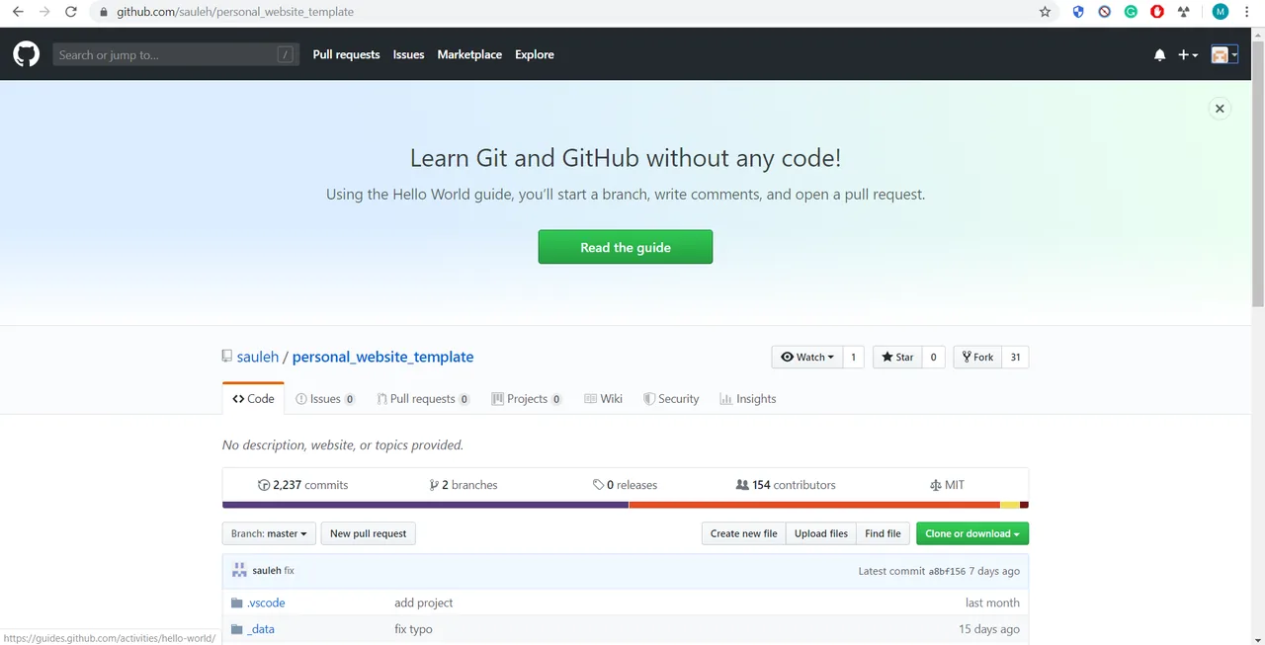Open the .vscode folder
The height and width of the screenshot is (645, 1265).
click(266, 603)
